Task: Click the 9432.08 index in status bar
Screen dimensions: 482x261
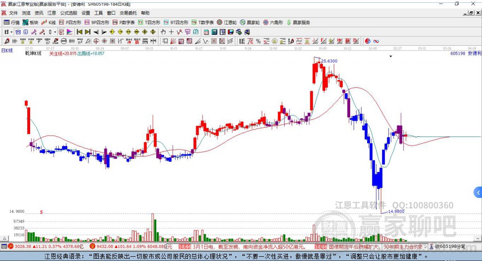Action: (x=105, y=246)
